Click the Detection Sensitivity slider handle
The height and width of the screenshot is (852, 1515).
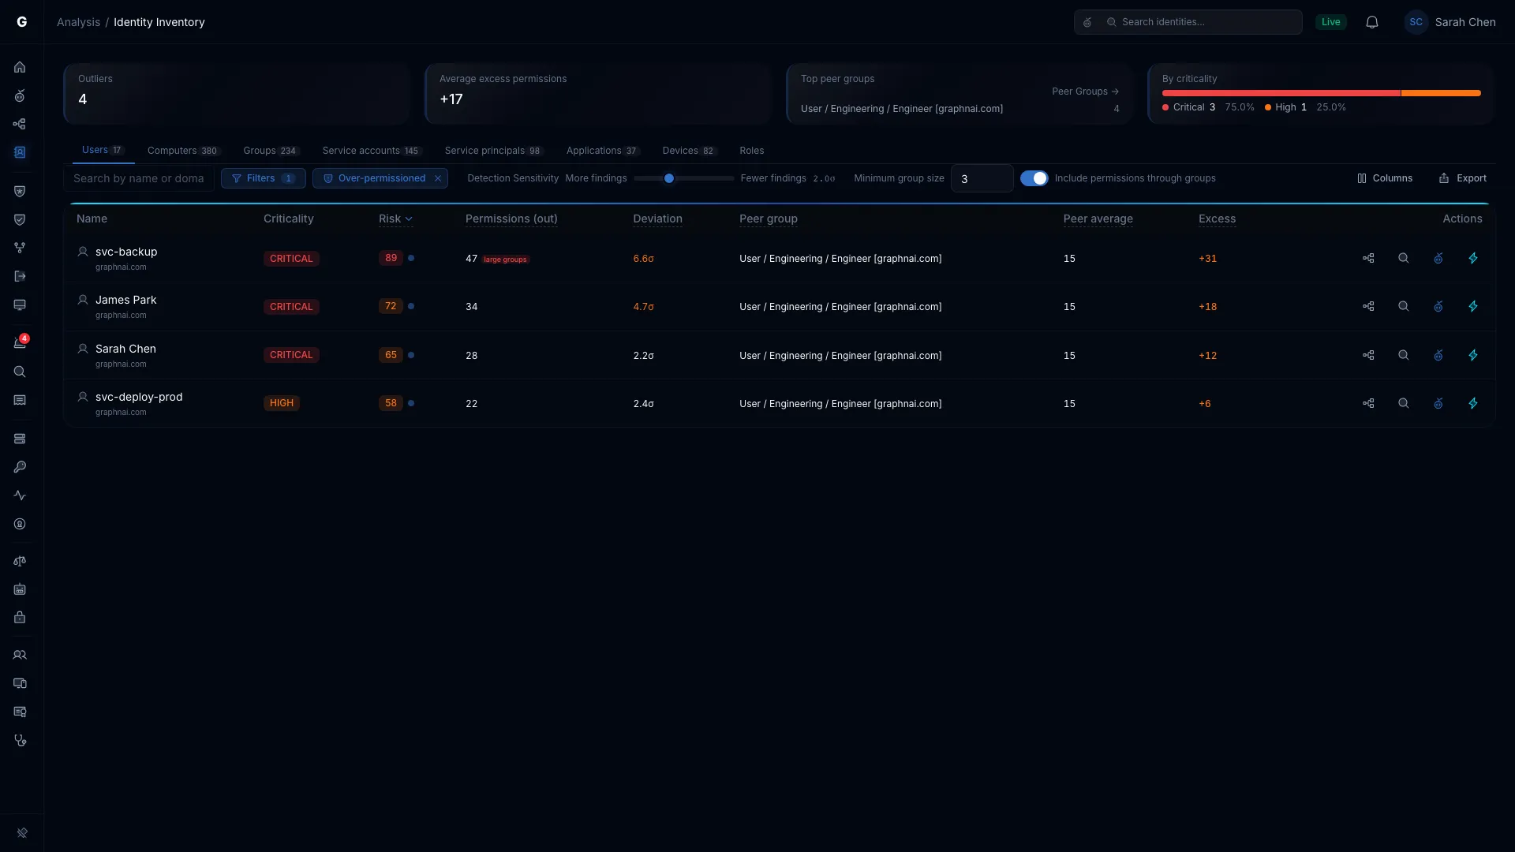coord(669,178)
